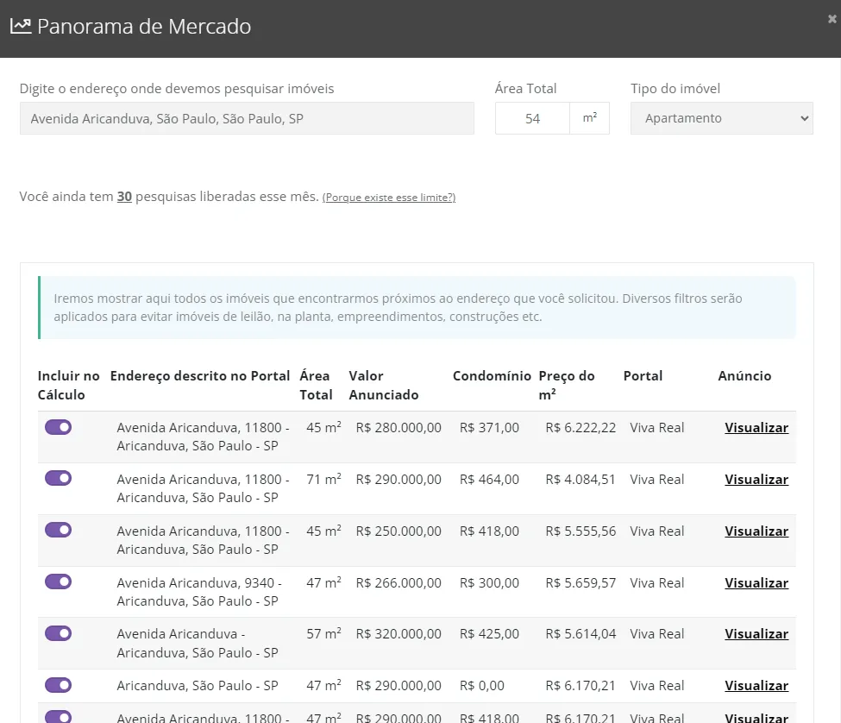Open Visualizar for the R$ 250.000,00 listing
The image size is (841, 723).
756,531
